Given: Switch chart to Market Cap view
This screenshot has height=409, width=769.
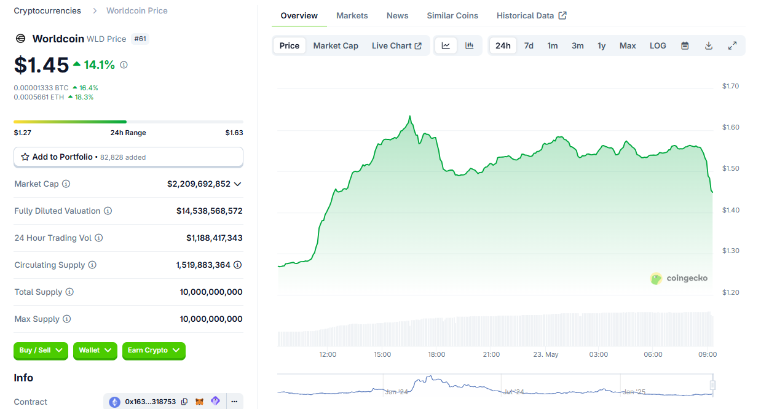Looking at the screenshot, I should [x=336, y=45].
